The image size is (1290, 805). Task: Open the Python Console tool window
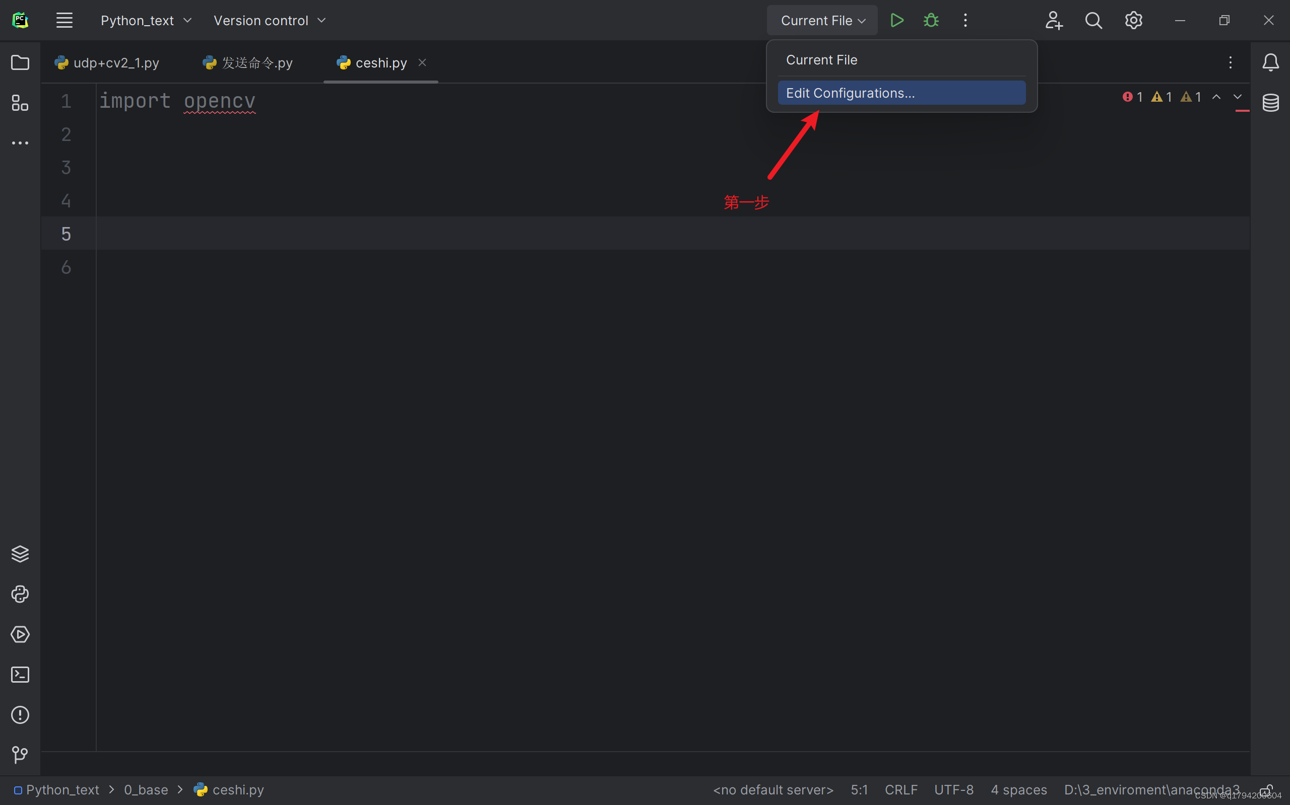(20, 594)
